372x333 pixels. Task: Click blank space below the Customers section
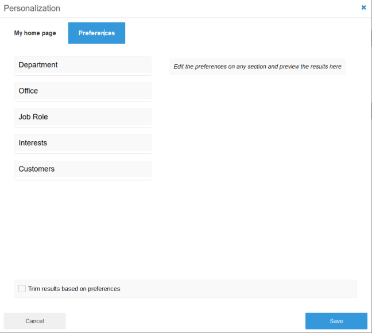click(82, 230)
